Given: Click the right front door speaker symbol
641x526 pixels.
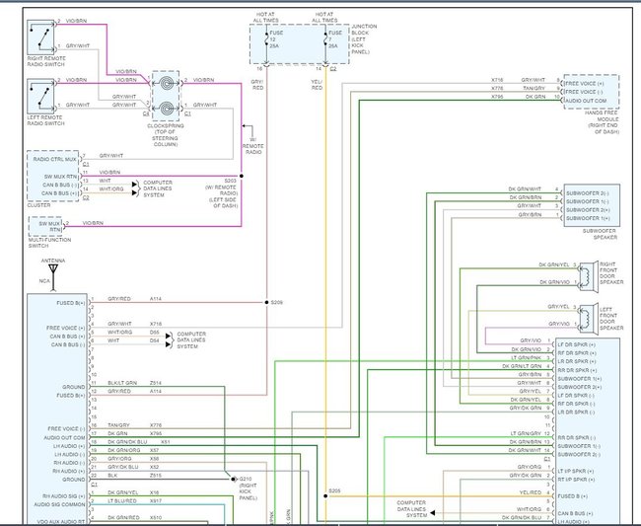Looking at the screenshot, I should pos(589,275).
